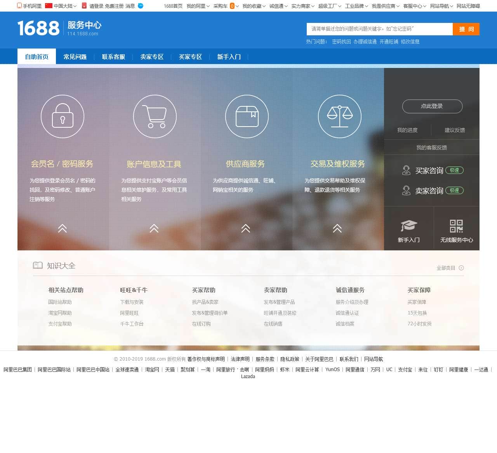Click the arrow circle icon next to 全部类目
Viewport: 497px width, 453px height.
pyautogui.click(x=461, y=268)
